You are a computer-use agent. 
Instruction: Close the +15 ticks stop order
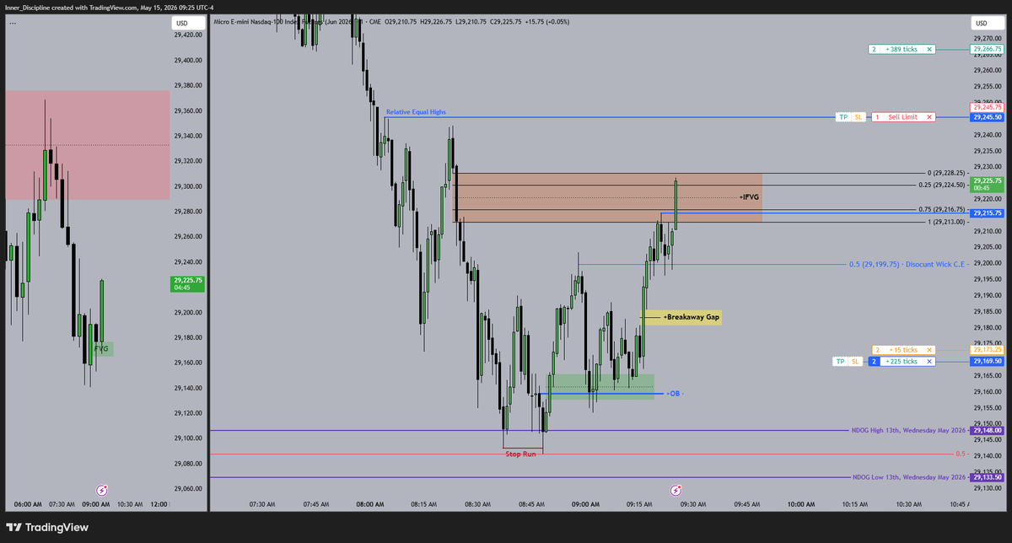coord(929,350)
